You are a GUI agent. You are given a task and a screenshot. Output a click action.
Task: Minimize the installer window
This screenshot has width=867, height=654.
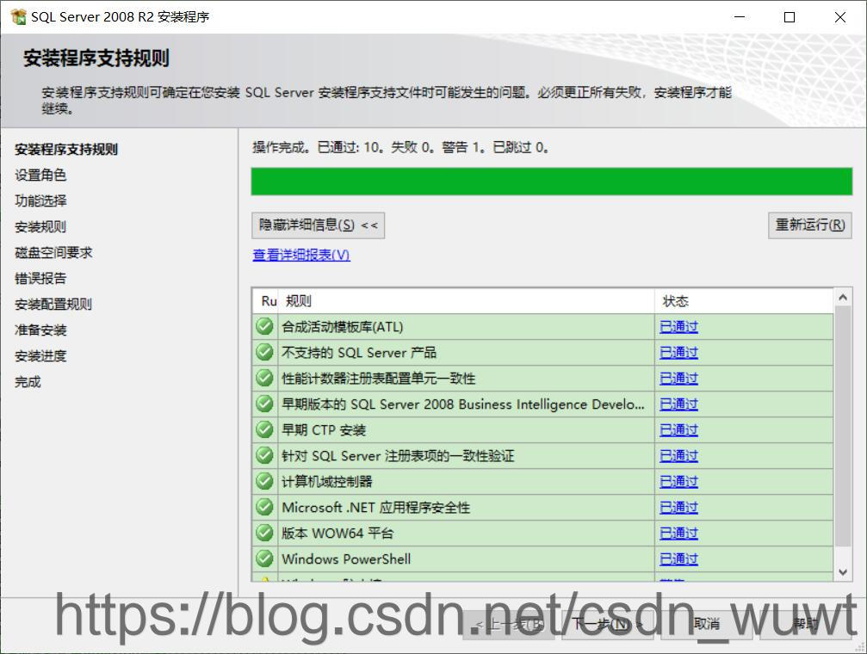click(x=740, y=17)
